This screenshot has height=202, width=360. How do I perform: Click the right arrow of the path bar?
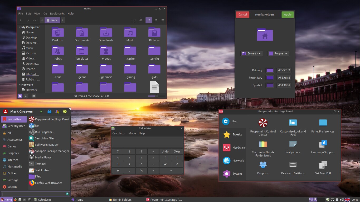click(x=63, y=20)
